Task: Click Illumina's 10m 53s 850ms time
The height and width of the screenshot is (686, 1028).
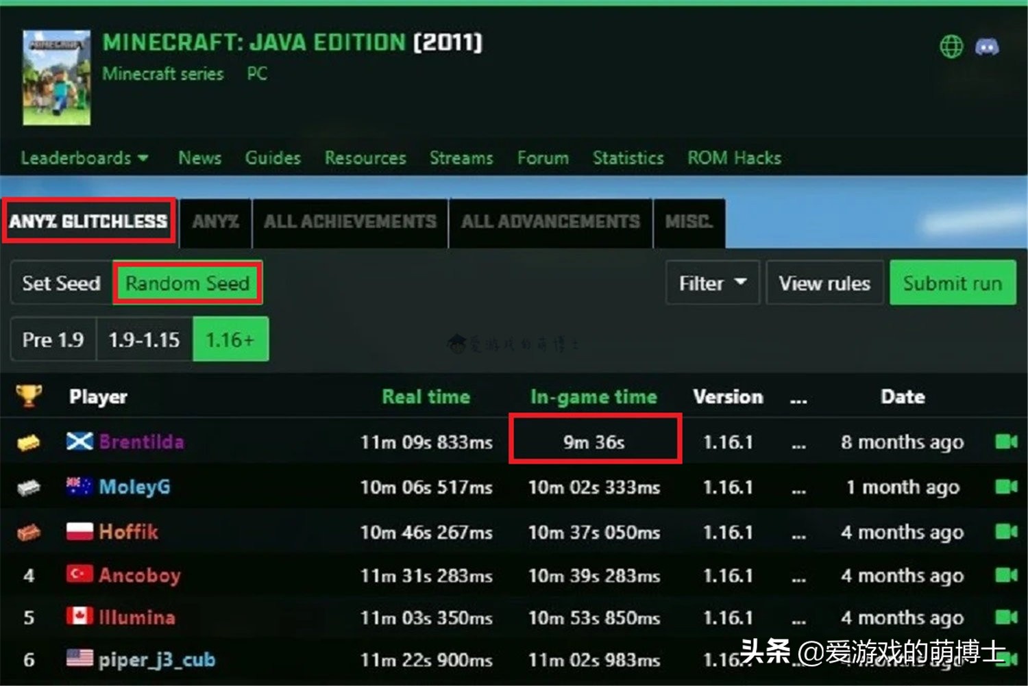Action: [594, 618]
